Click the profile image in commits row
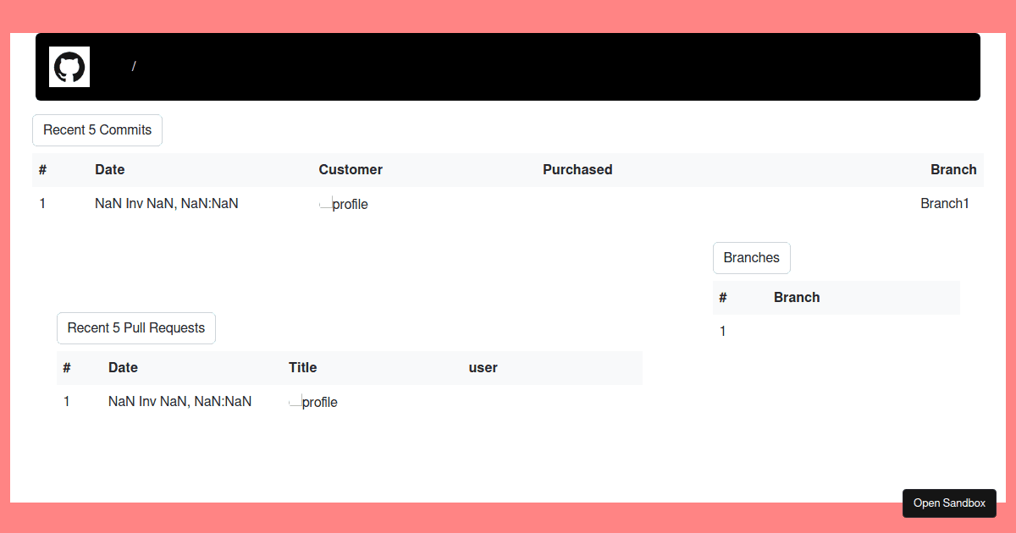The height and width of the screenshot is (533, 1016). (x=343, y=204)
